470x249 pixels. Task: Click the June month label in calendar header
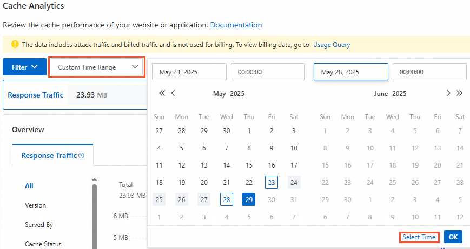coord(381,94)
